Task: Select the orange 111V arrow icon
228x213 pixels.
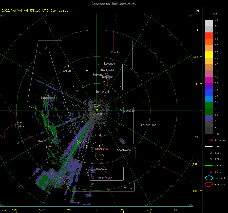Action: click(x=209, y=153)
